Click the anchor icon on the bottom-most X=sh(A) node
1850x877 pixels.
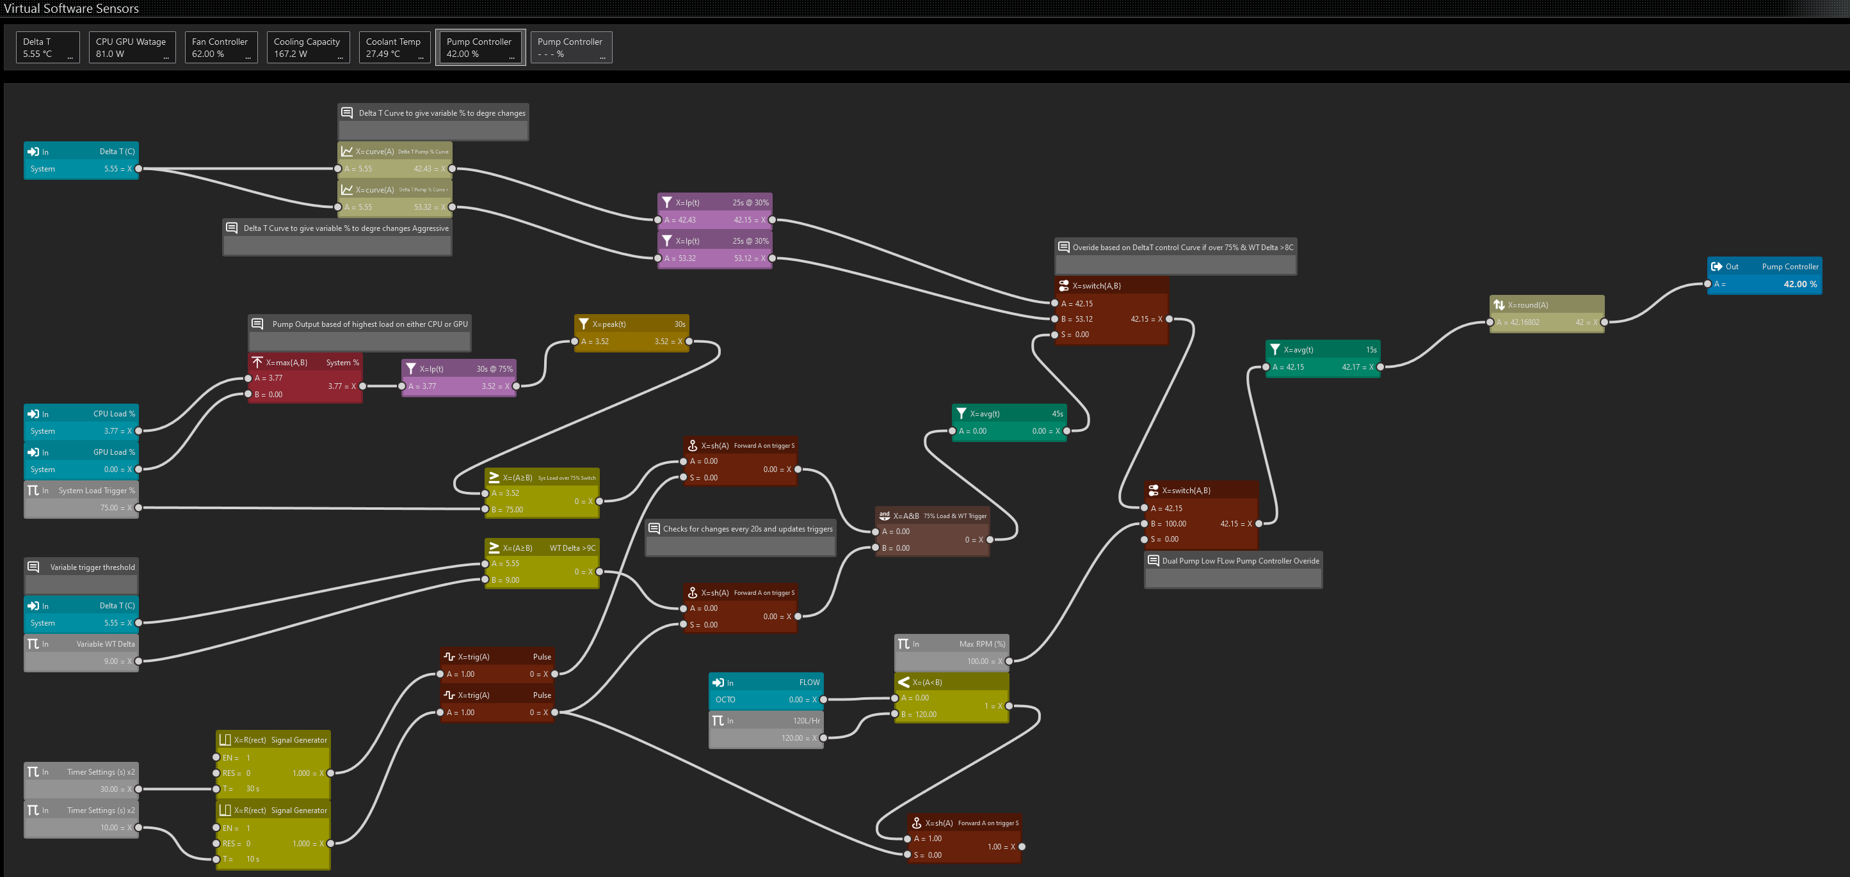917,823
